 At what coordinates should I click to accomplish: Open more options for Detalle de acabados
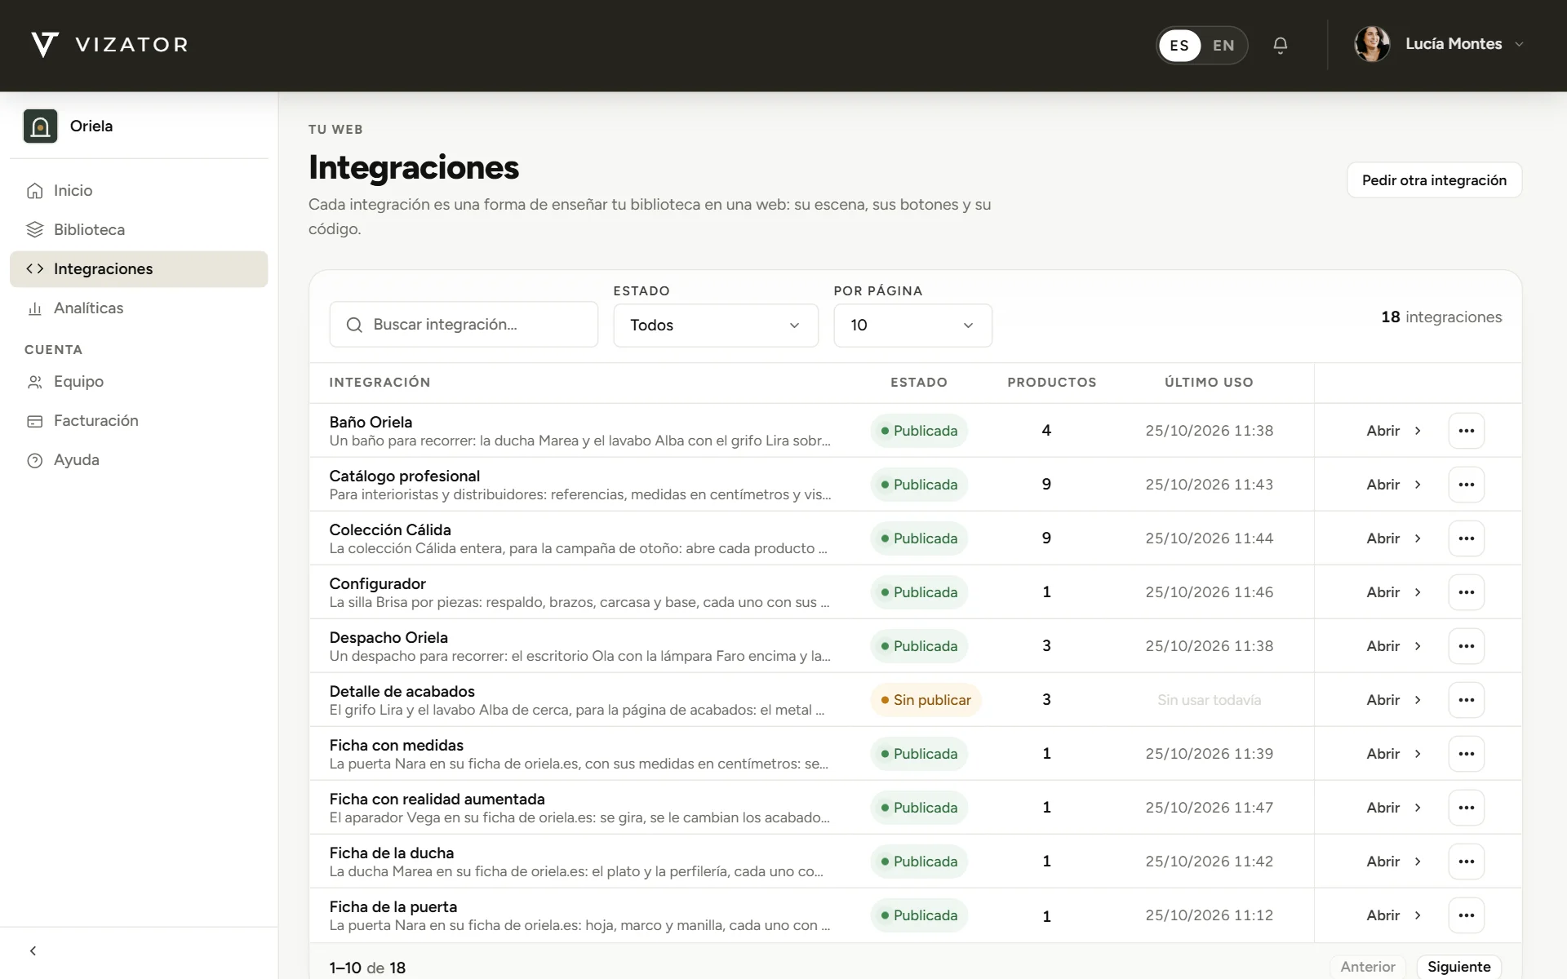coord(1466,700)
